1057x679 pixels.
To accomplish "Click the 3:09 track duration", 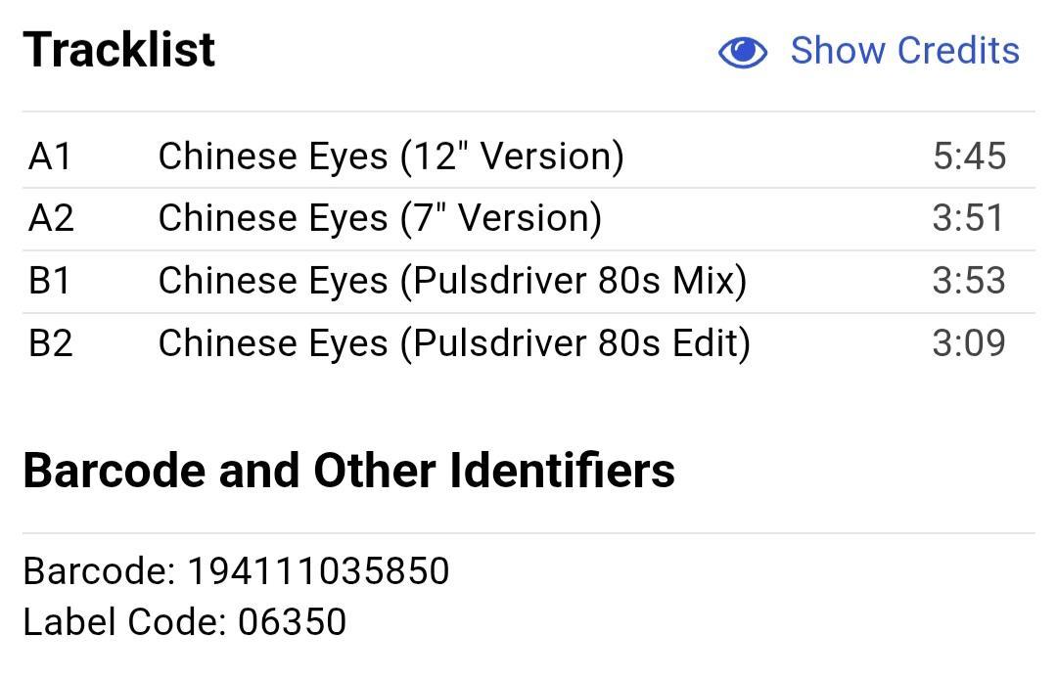I will click(x=968, y=343).
